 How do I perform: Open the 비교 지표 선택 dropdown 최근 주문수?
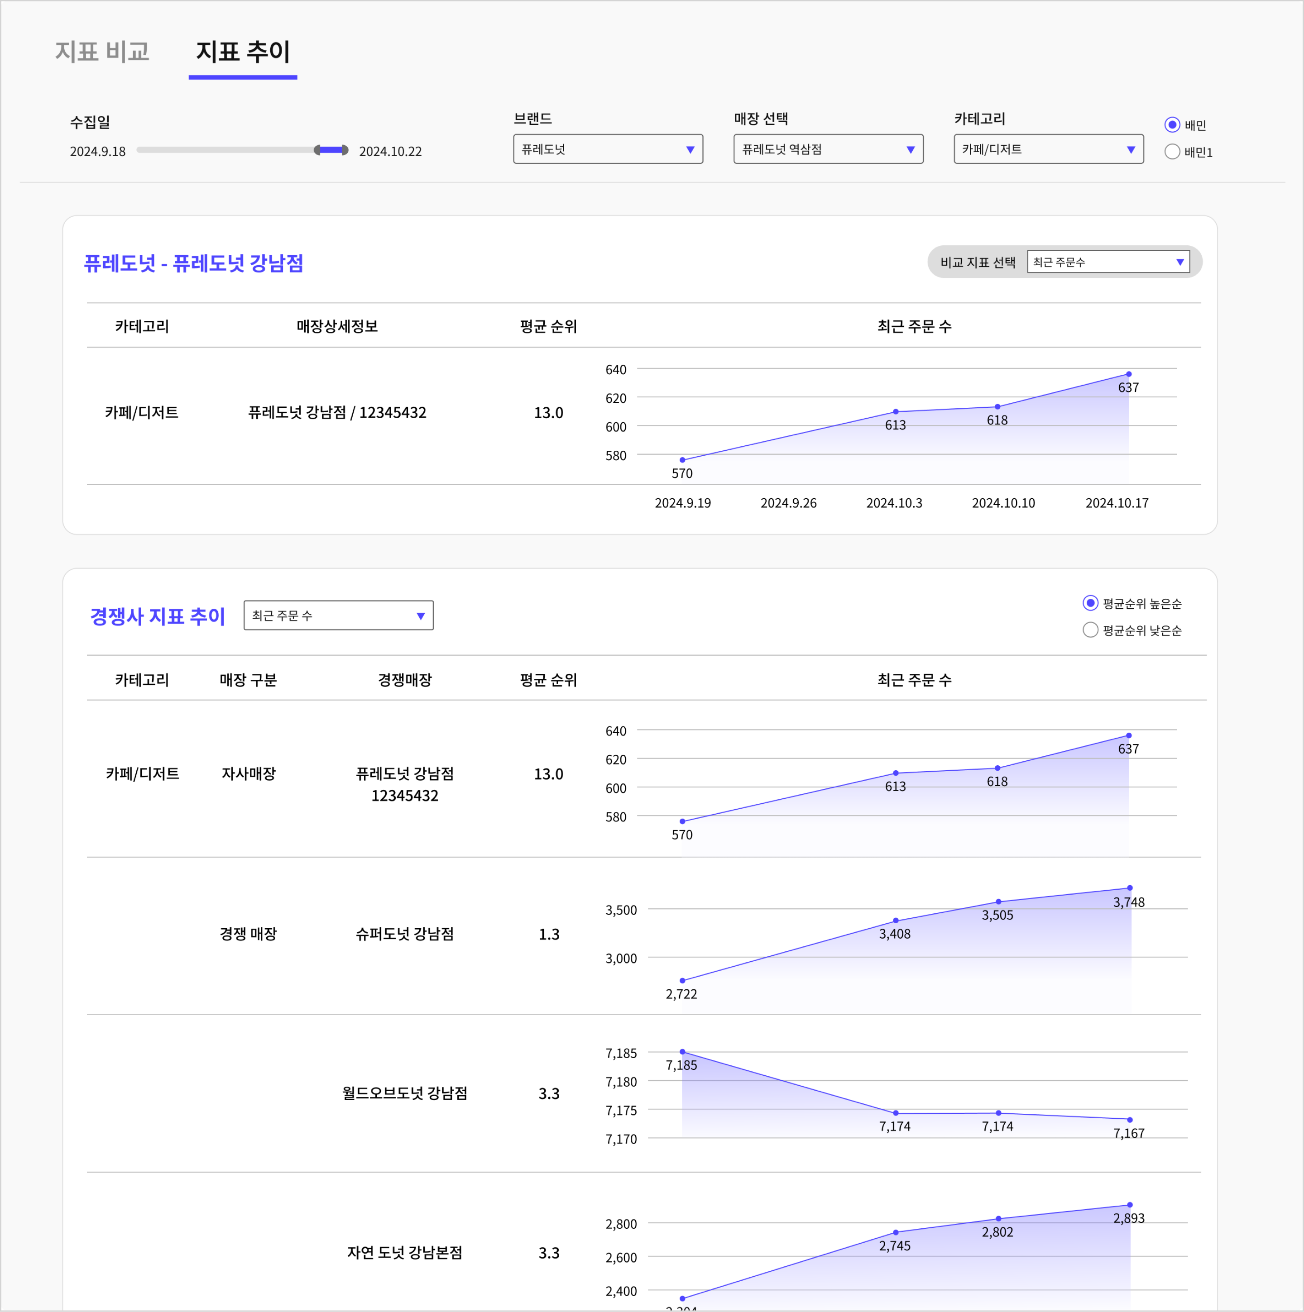click(x=1107, y=262)
